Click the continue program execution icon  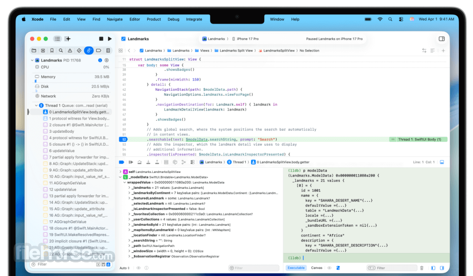pos(131,162)
